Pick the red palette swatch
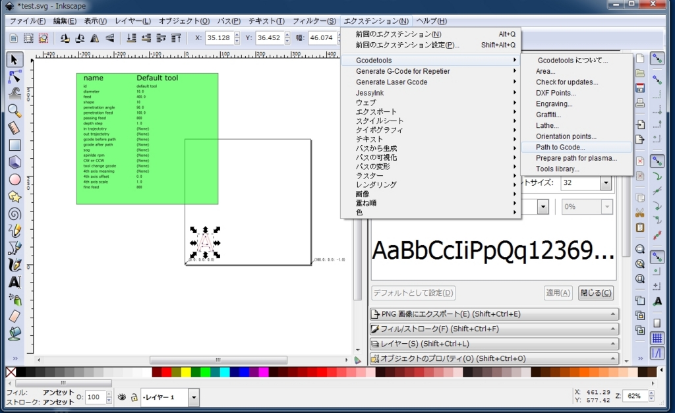675x413 pixels. (167, 372)
